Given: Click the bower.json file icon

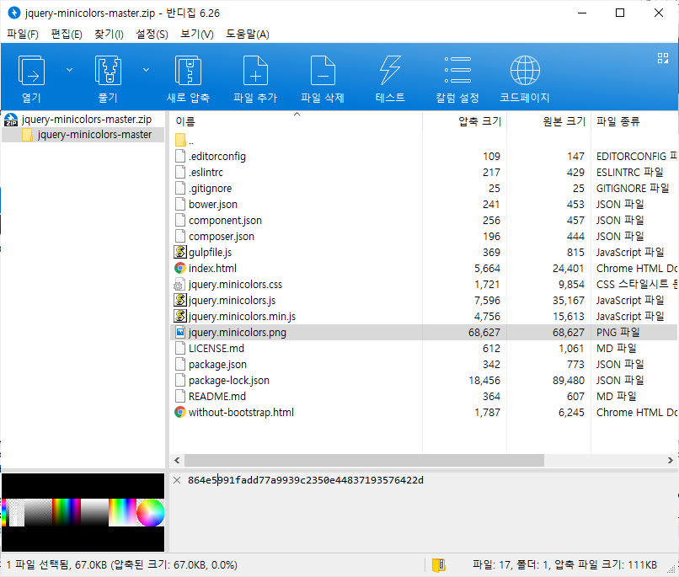Looking at the screenshot, I should (x=180, y=204).
